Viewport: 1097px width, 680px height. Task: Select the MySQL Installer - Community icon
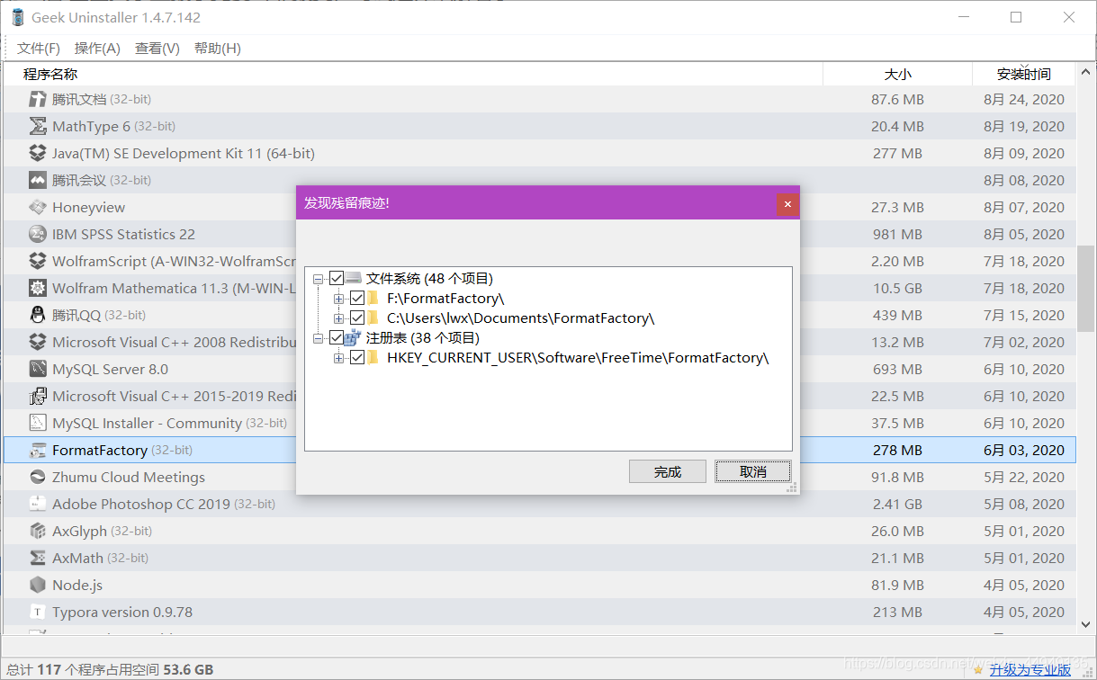point(37,423)
